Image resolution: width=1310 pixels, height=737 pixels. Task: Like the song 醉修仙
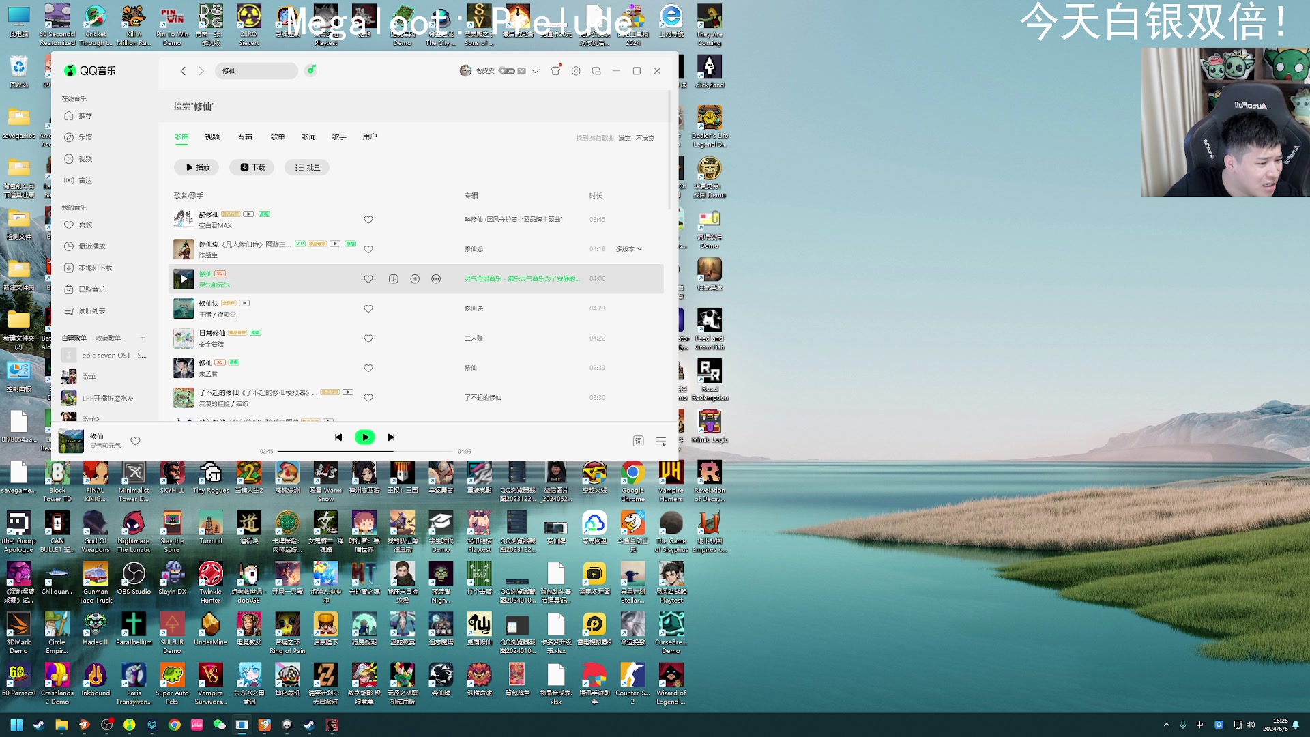pyautogui.click(x=368, y=220)
